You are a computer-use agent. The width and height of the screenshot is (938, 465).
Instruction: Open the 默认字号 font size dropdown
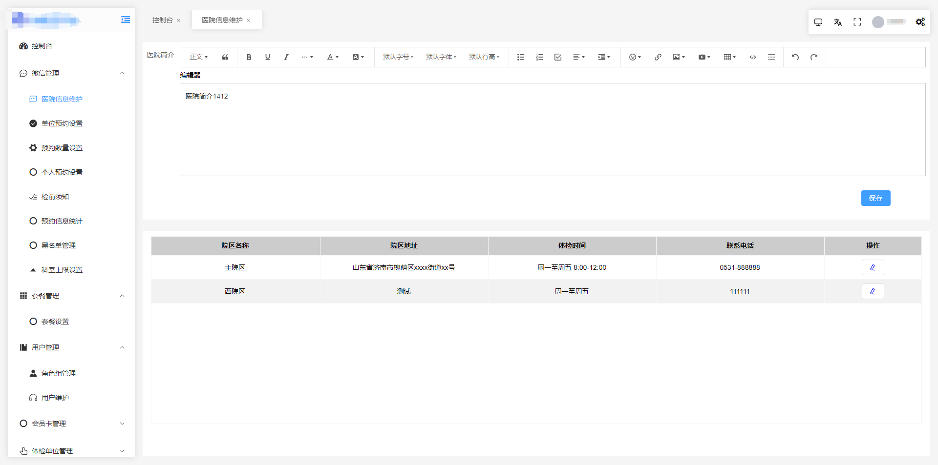pyautogui.click(x=398, y=57)
